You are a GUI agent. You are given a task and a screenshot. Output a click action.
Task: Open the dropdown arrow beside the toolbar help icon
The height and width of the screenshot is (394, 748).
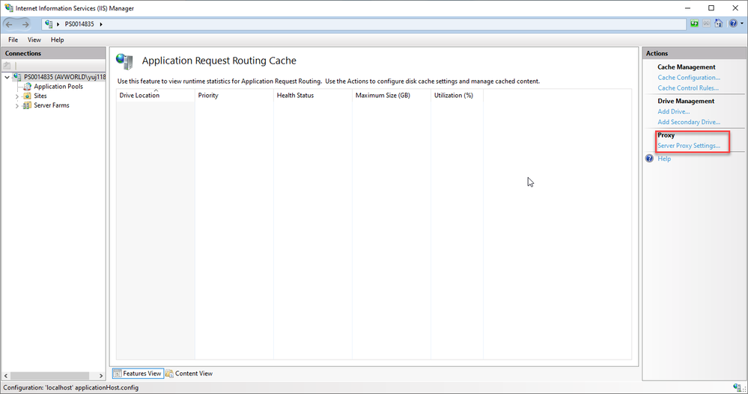742,23
